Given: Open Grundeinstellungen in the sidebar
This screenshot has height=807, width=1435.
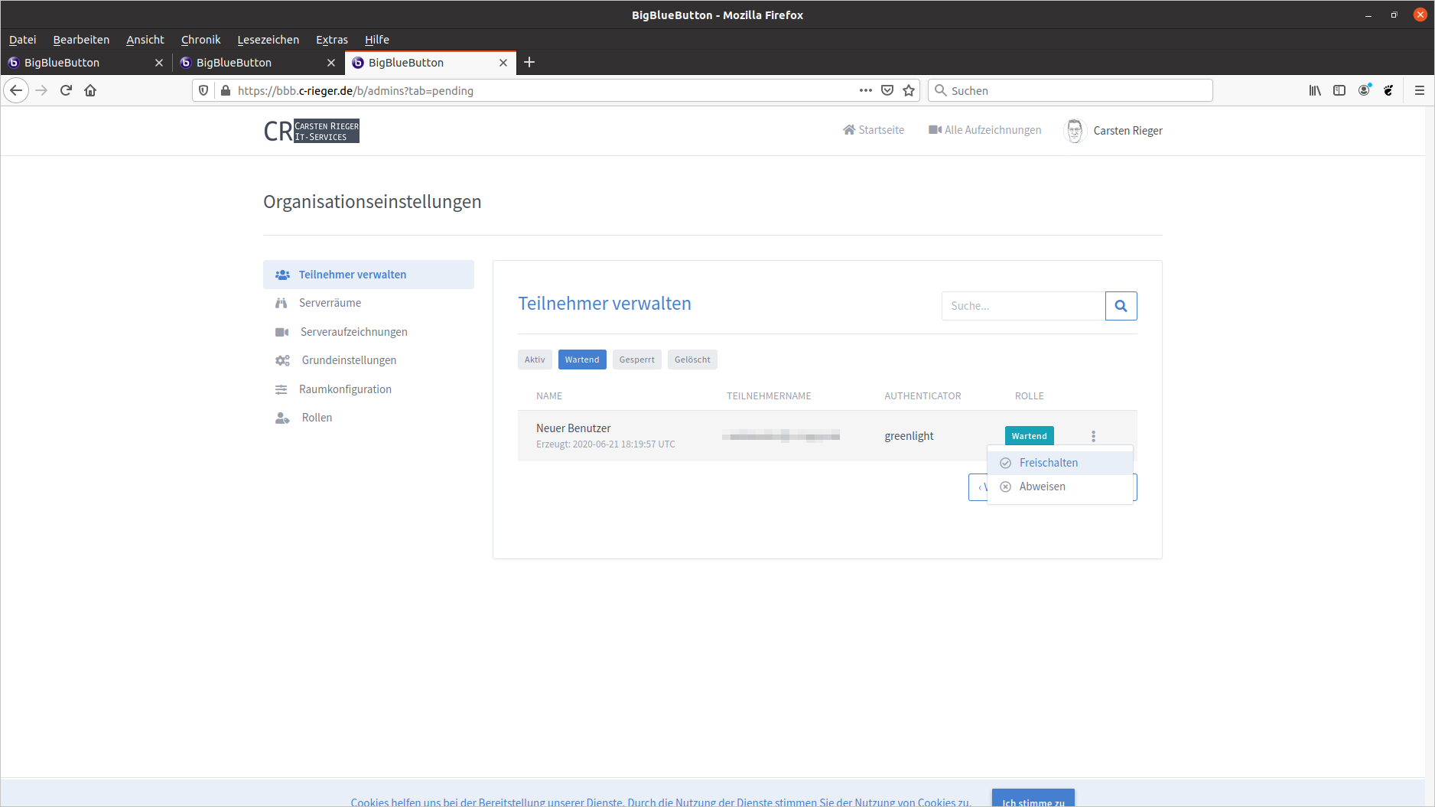Looking at the screenshot, I should [369, 360].
